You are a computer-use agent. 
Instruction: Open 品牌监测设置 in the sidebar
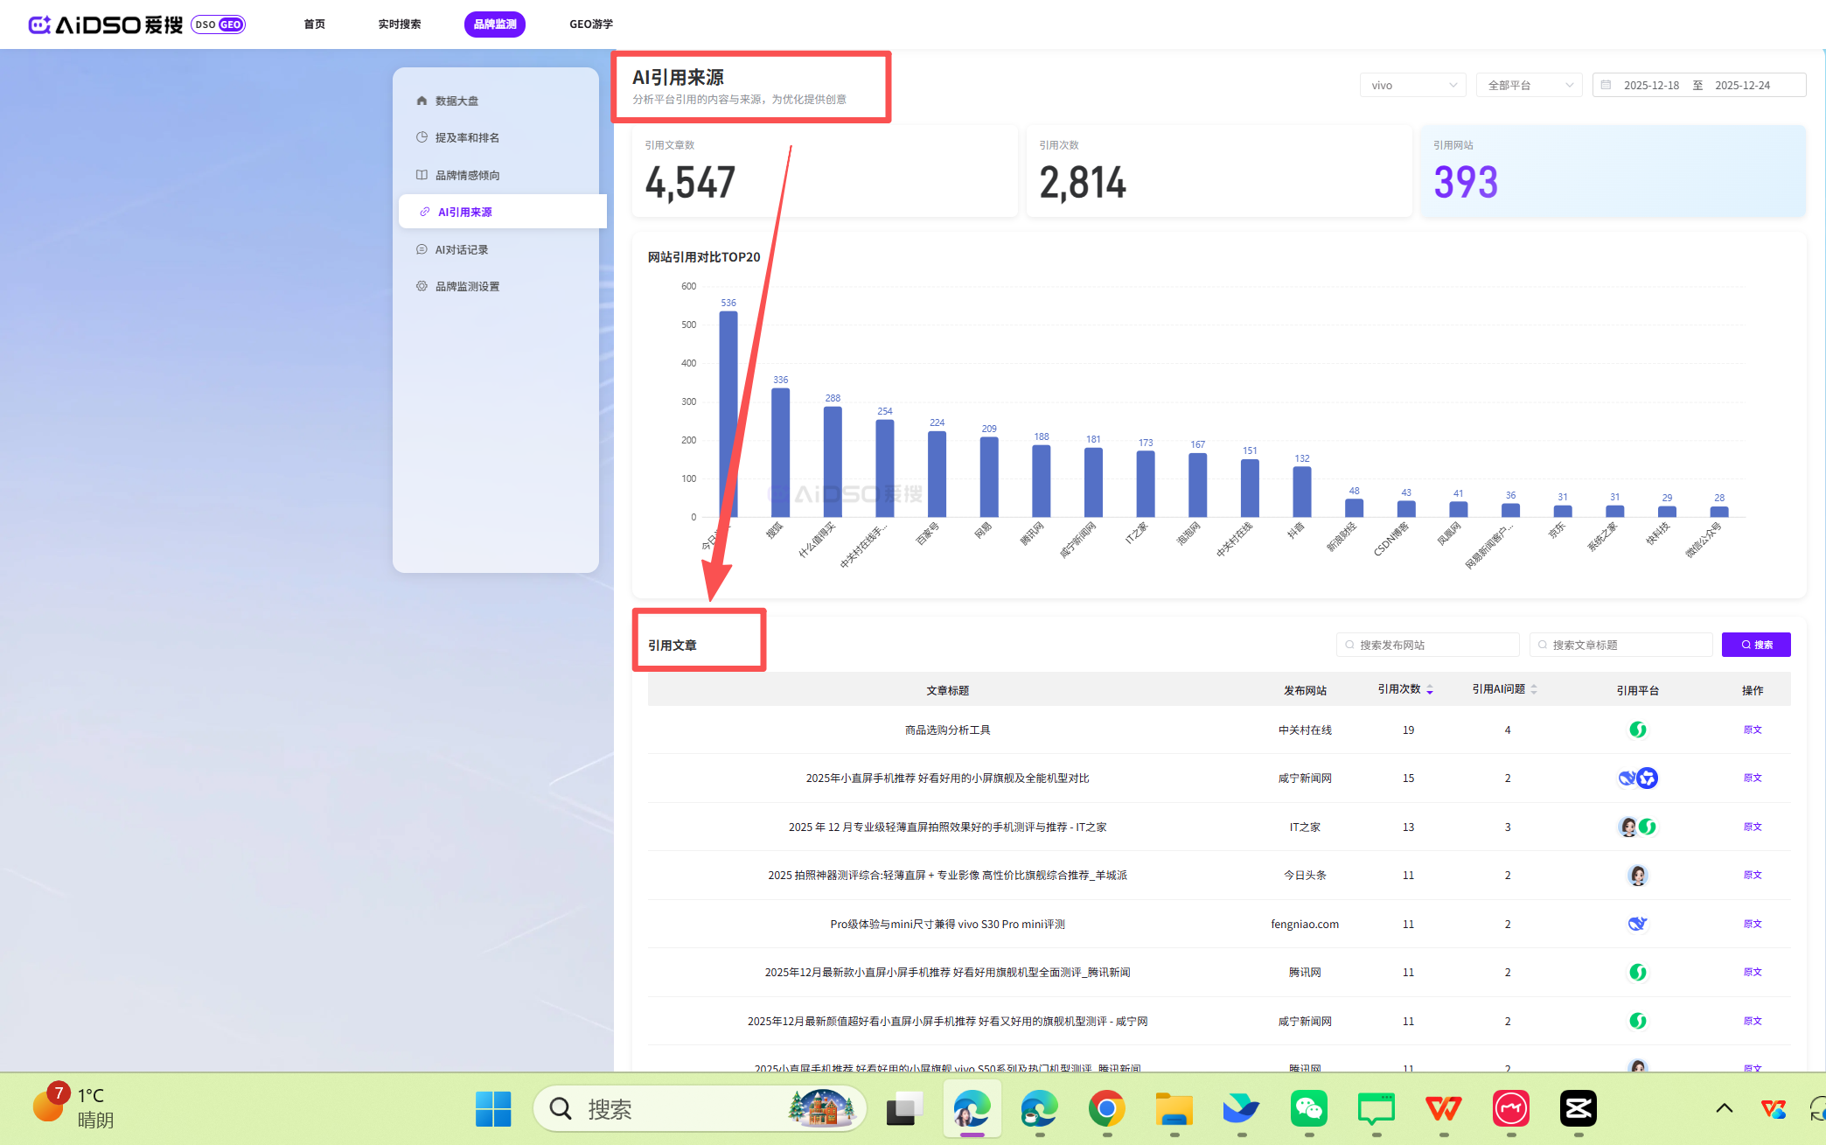(x=467, y=286)
